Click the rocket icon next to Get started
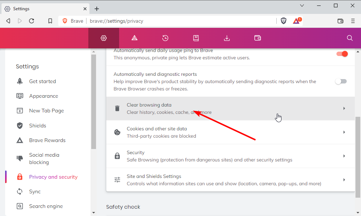This screenshot has height=216, width=361. coord(20,81)
